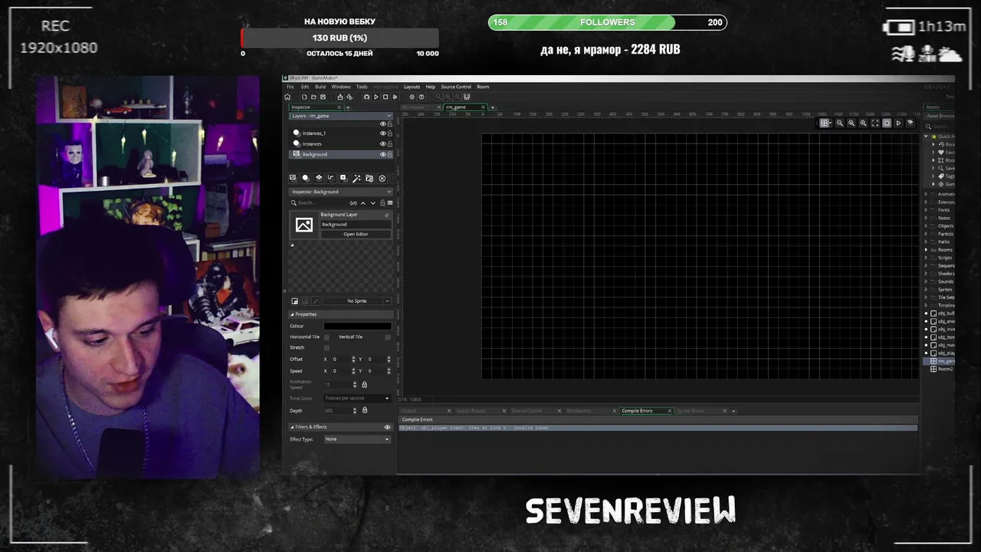981x552 pixels.
Task: Create a new project from the toolbar
Action: click(x=304, y=97)
